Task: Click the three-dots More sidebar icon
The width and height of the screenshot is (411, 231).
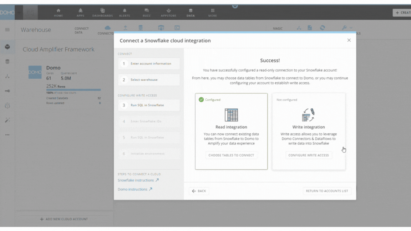Action: click(x=7, y=135)
